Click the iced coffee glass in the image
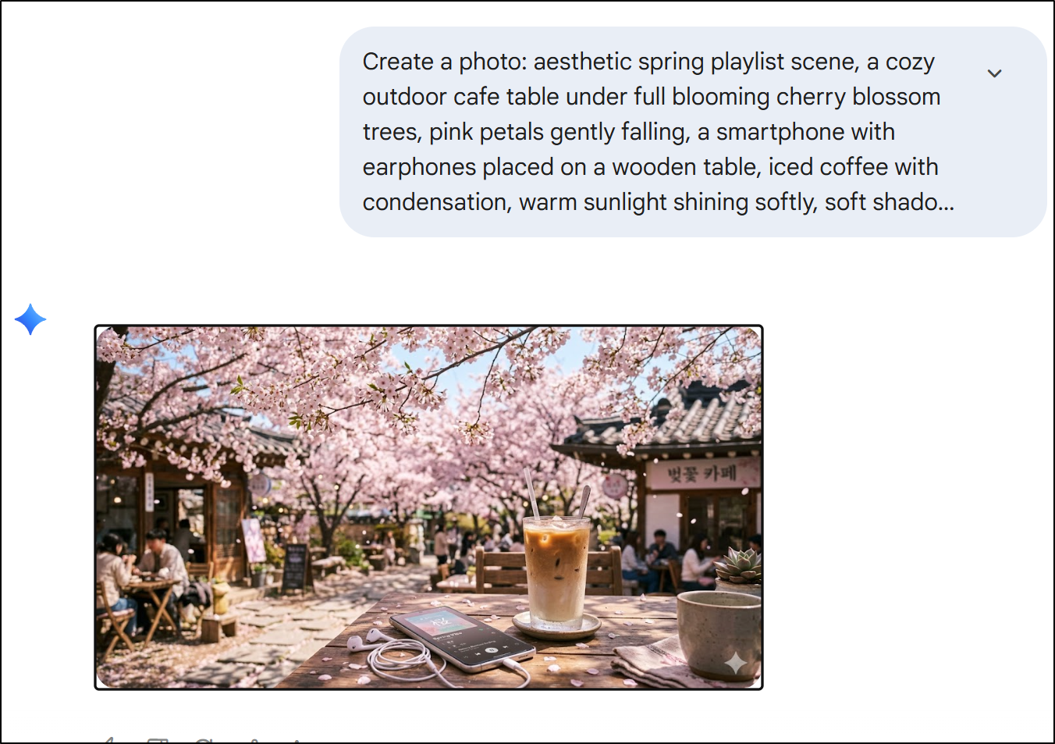 [x=556, y=571]
